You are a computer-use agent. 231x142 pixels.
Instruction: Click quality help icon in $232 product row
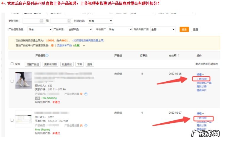(x=86, y=125)
